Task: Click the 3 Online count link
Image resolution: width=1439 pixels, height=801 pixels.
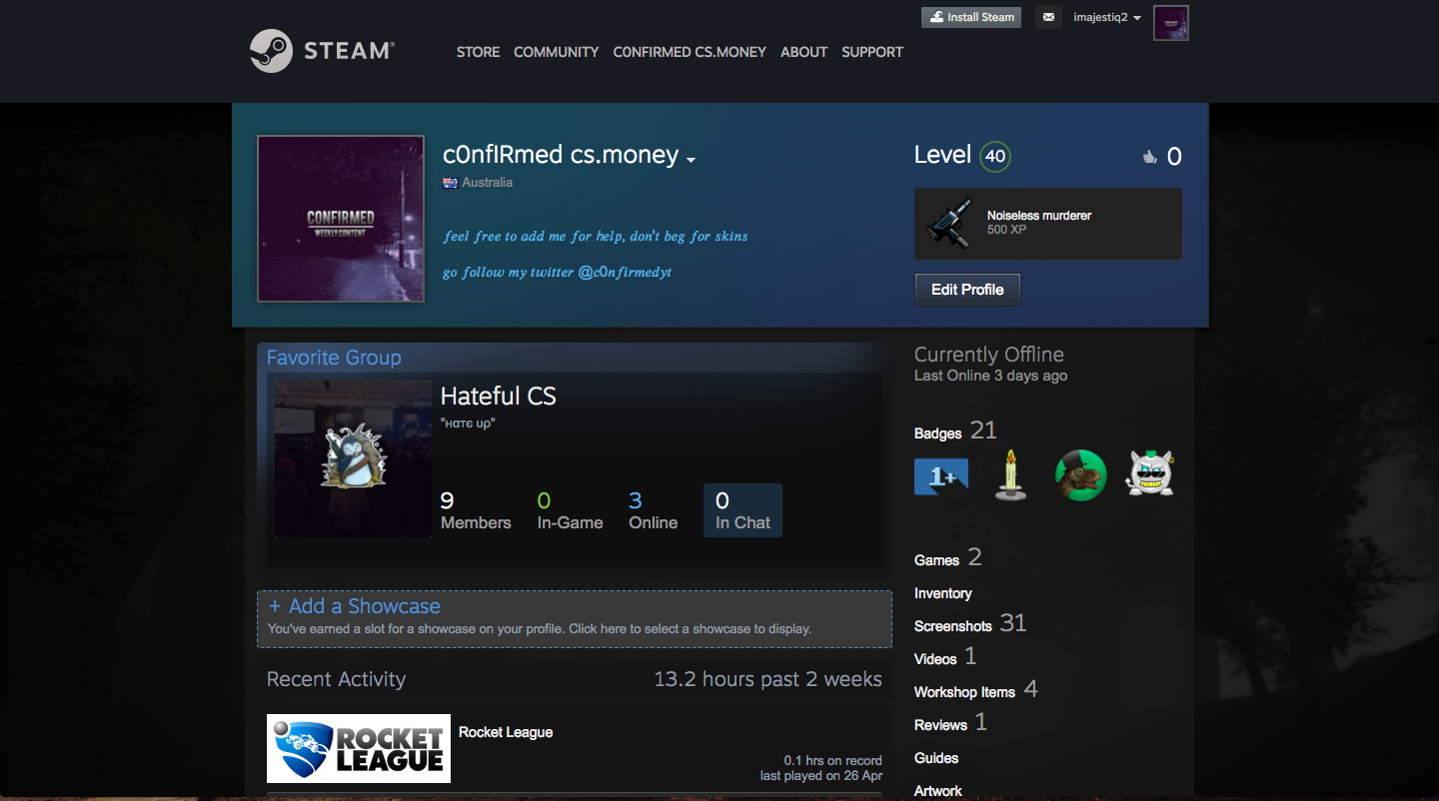Action: point(653,510)
